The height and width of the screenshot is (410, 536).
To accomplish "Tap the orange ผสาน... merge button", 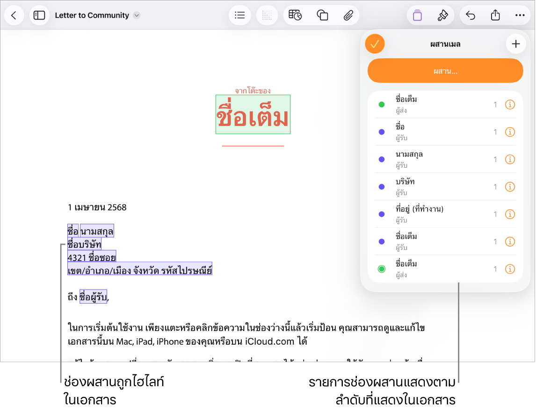I will tap(445, 71).
